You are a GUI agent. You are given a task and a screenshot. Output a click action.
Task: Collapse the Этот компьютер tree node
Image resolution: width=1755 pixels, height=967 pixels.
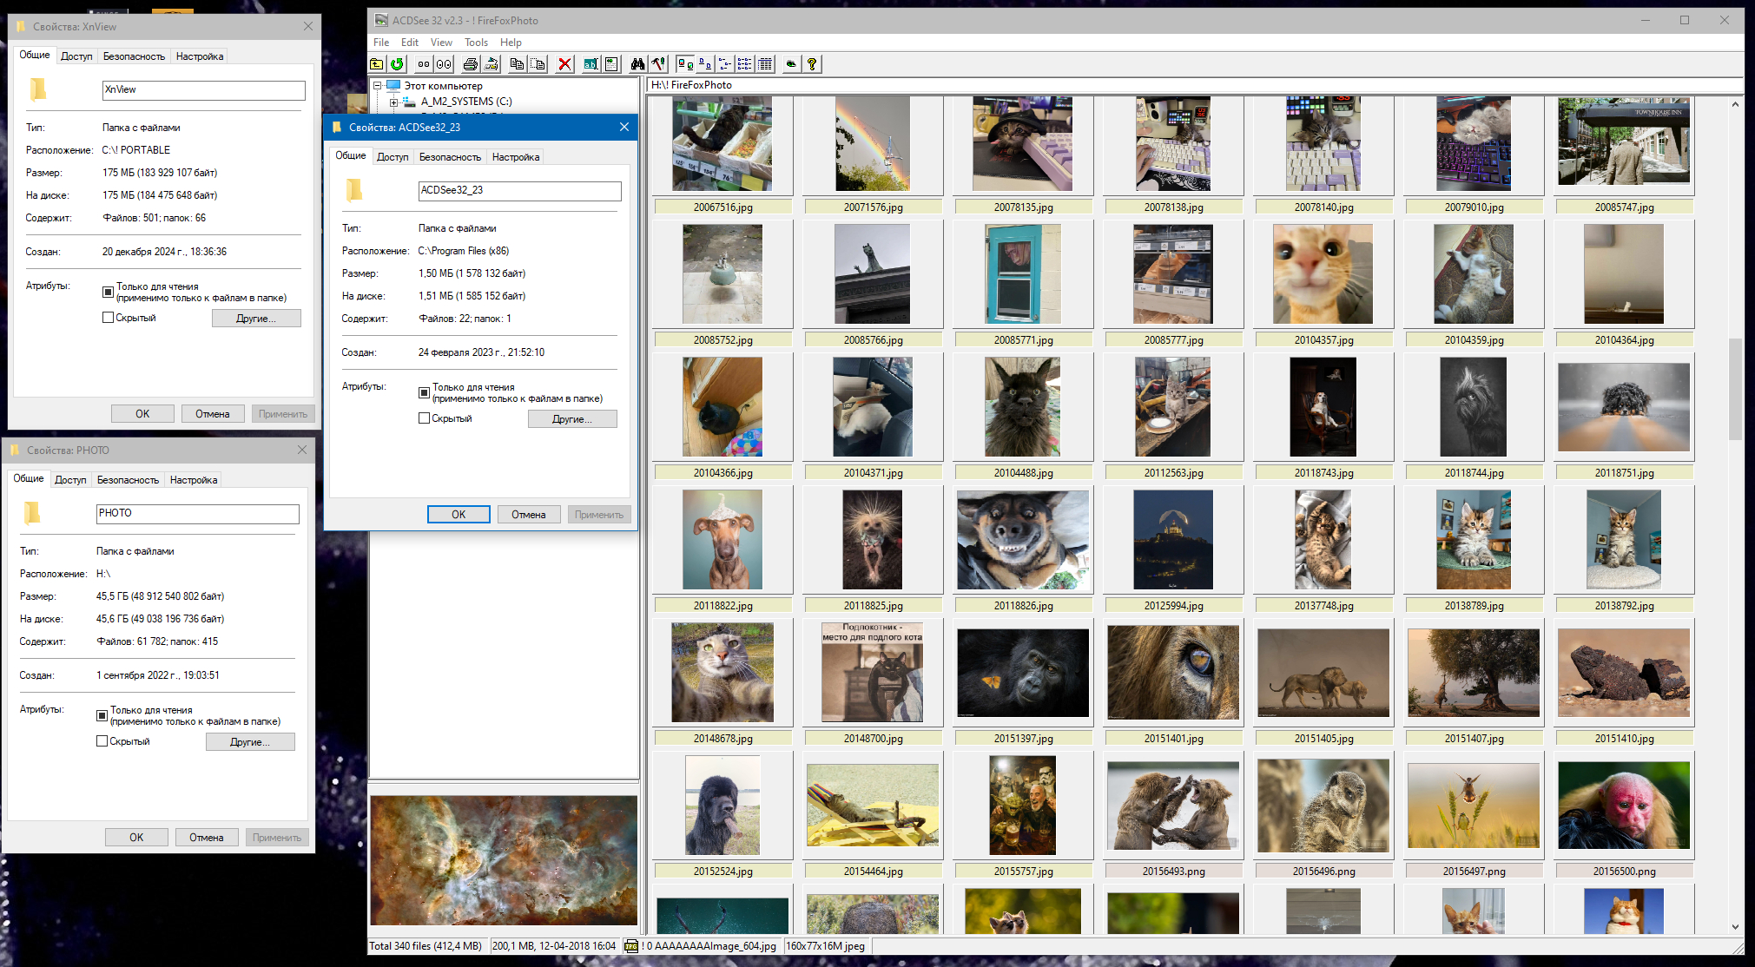(x=378, y=86)
